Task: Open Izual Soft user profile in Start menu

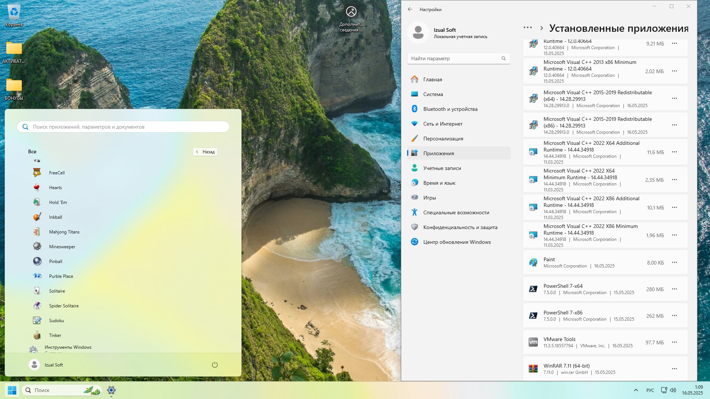Action: coord(46,365)
